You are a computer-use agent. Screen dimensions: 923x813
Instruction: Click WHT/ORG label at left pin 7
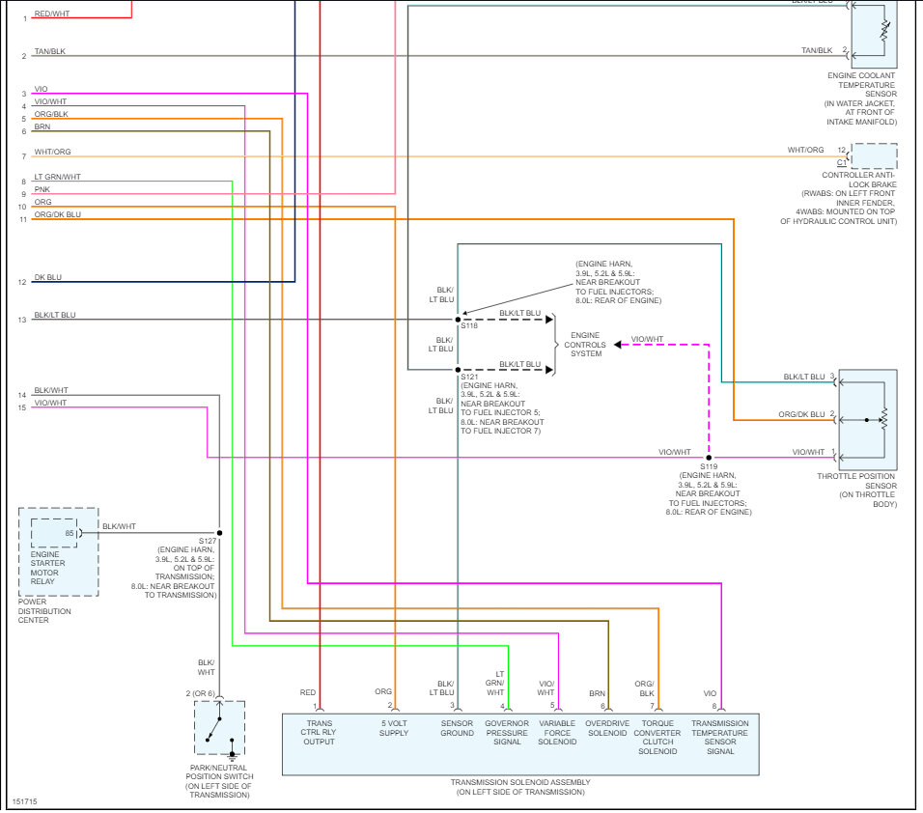(x=52, y=152)
